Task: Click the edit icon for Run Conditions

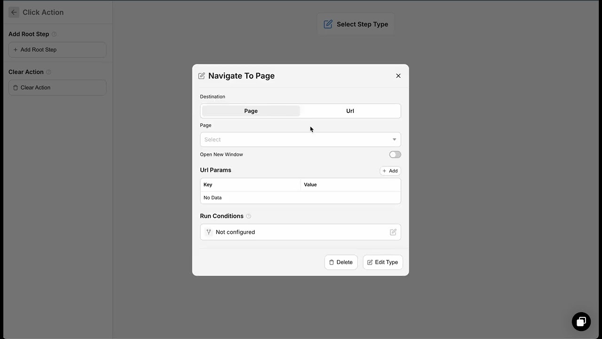Action: [x=393, y=232]
